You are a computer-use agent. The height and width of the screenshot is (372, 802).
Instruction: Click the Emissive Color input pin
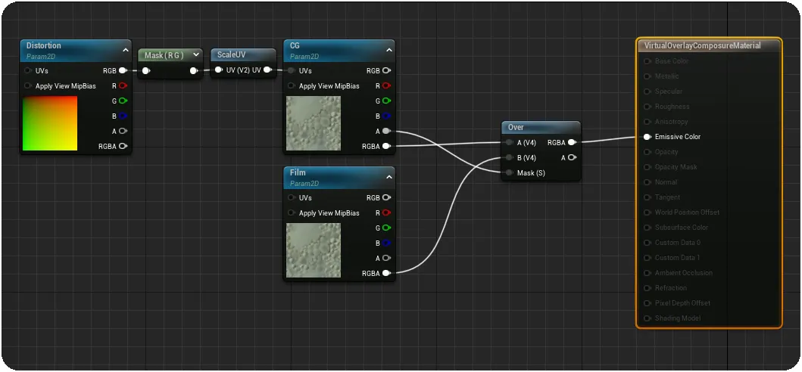click(x=647, y=136)
